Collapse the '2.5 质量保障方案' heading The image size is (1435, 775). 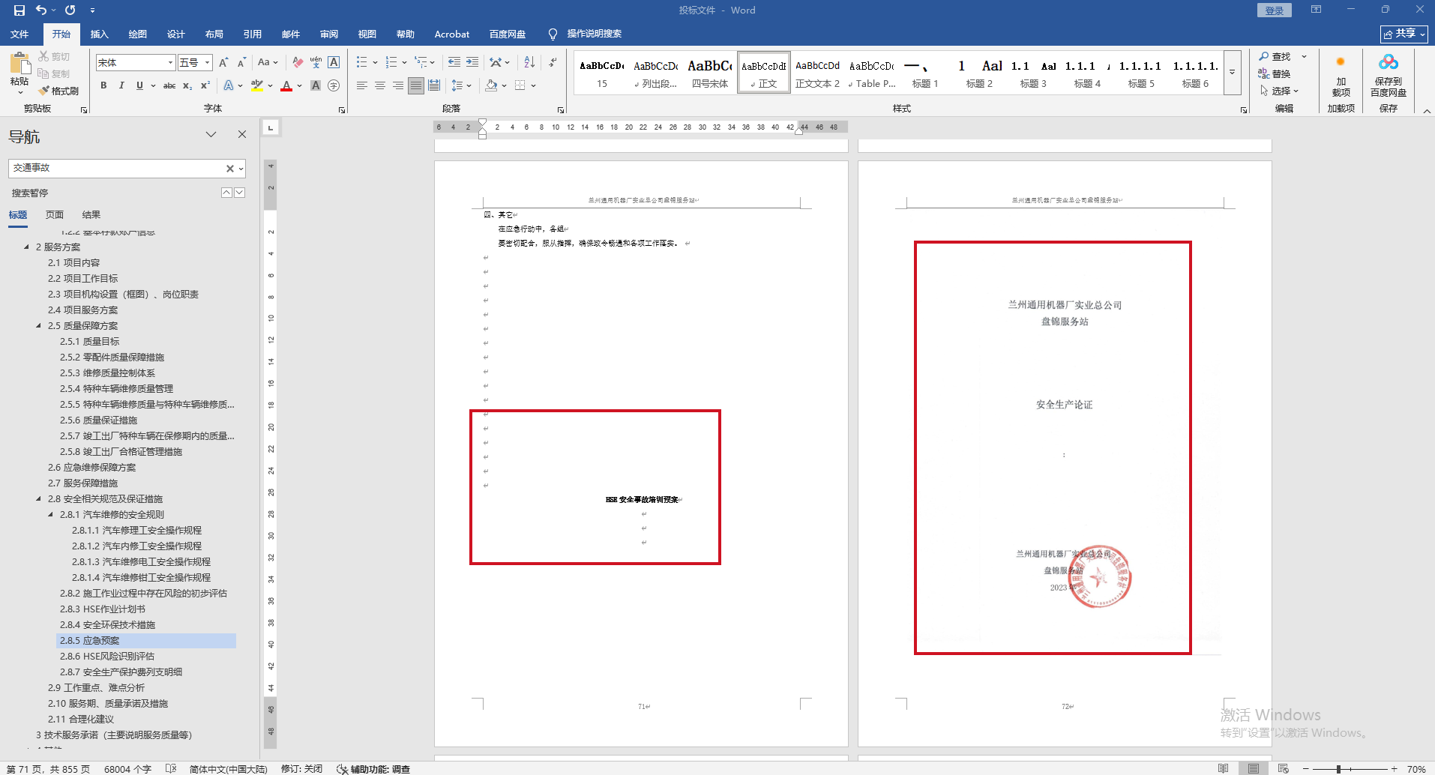pyautogui.click(x=39, y=325)
